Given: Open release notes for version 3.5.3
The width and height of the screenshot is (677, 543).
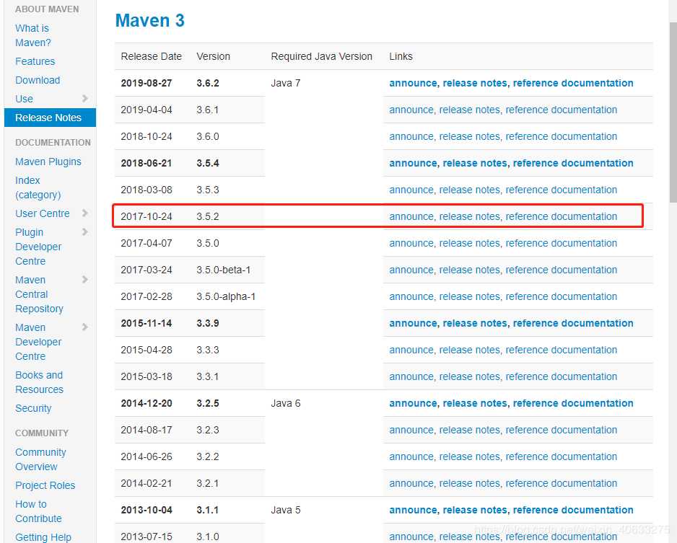Looking at the screenshot, I should 469,190.
